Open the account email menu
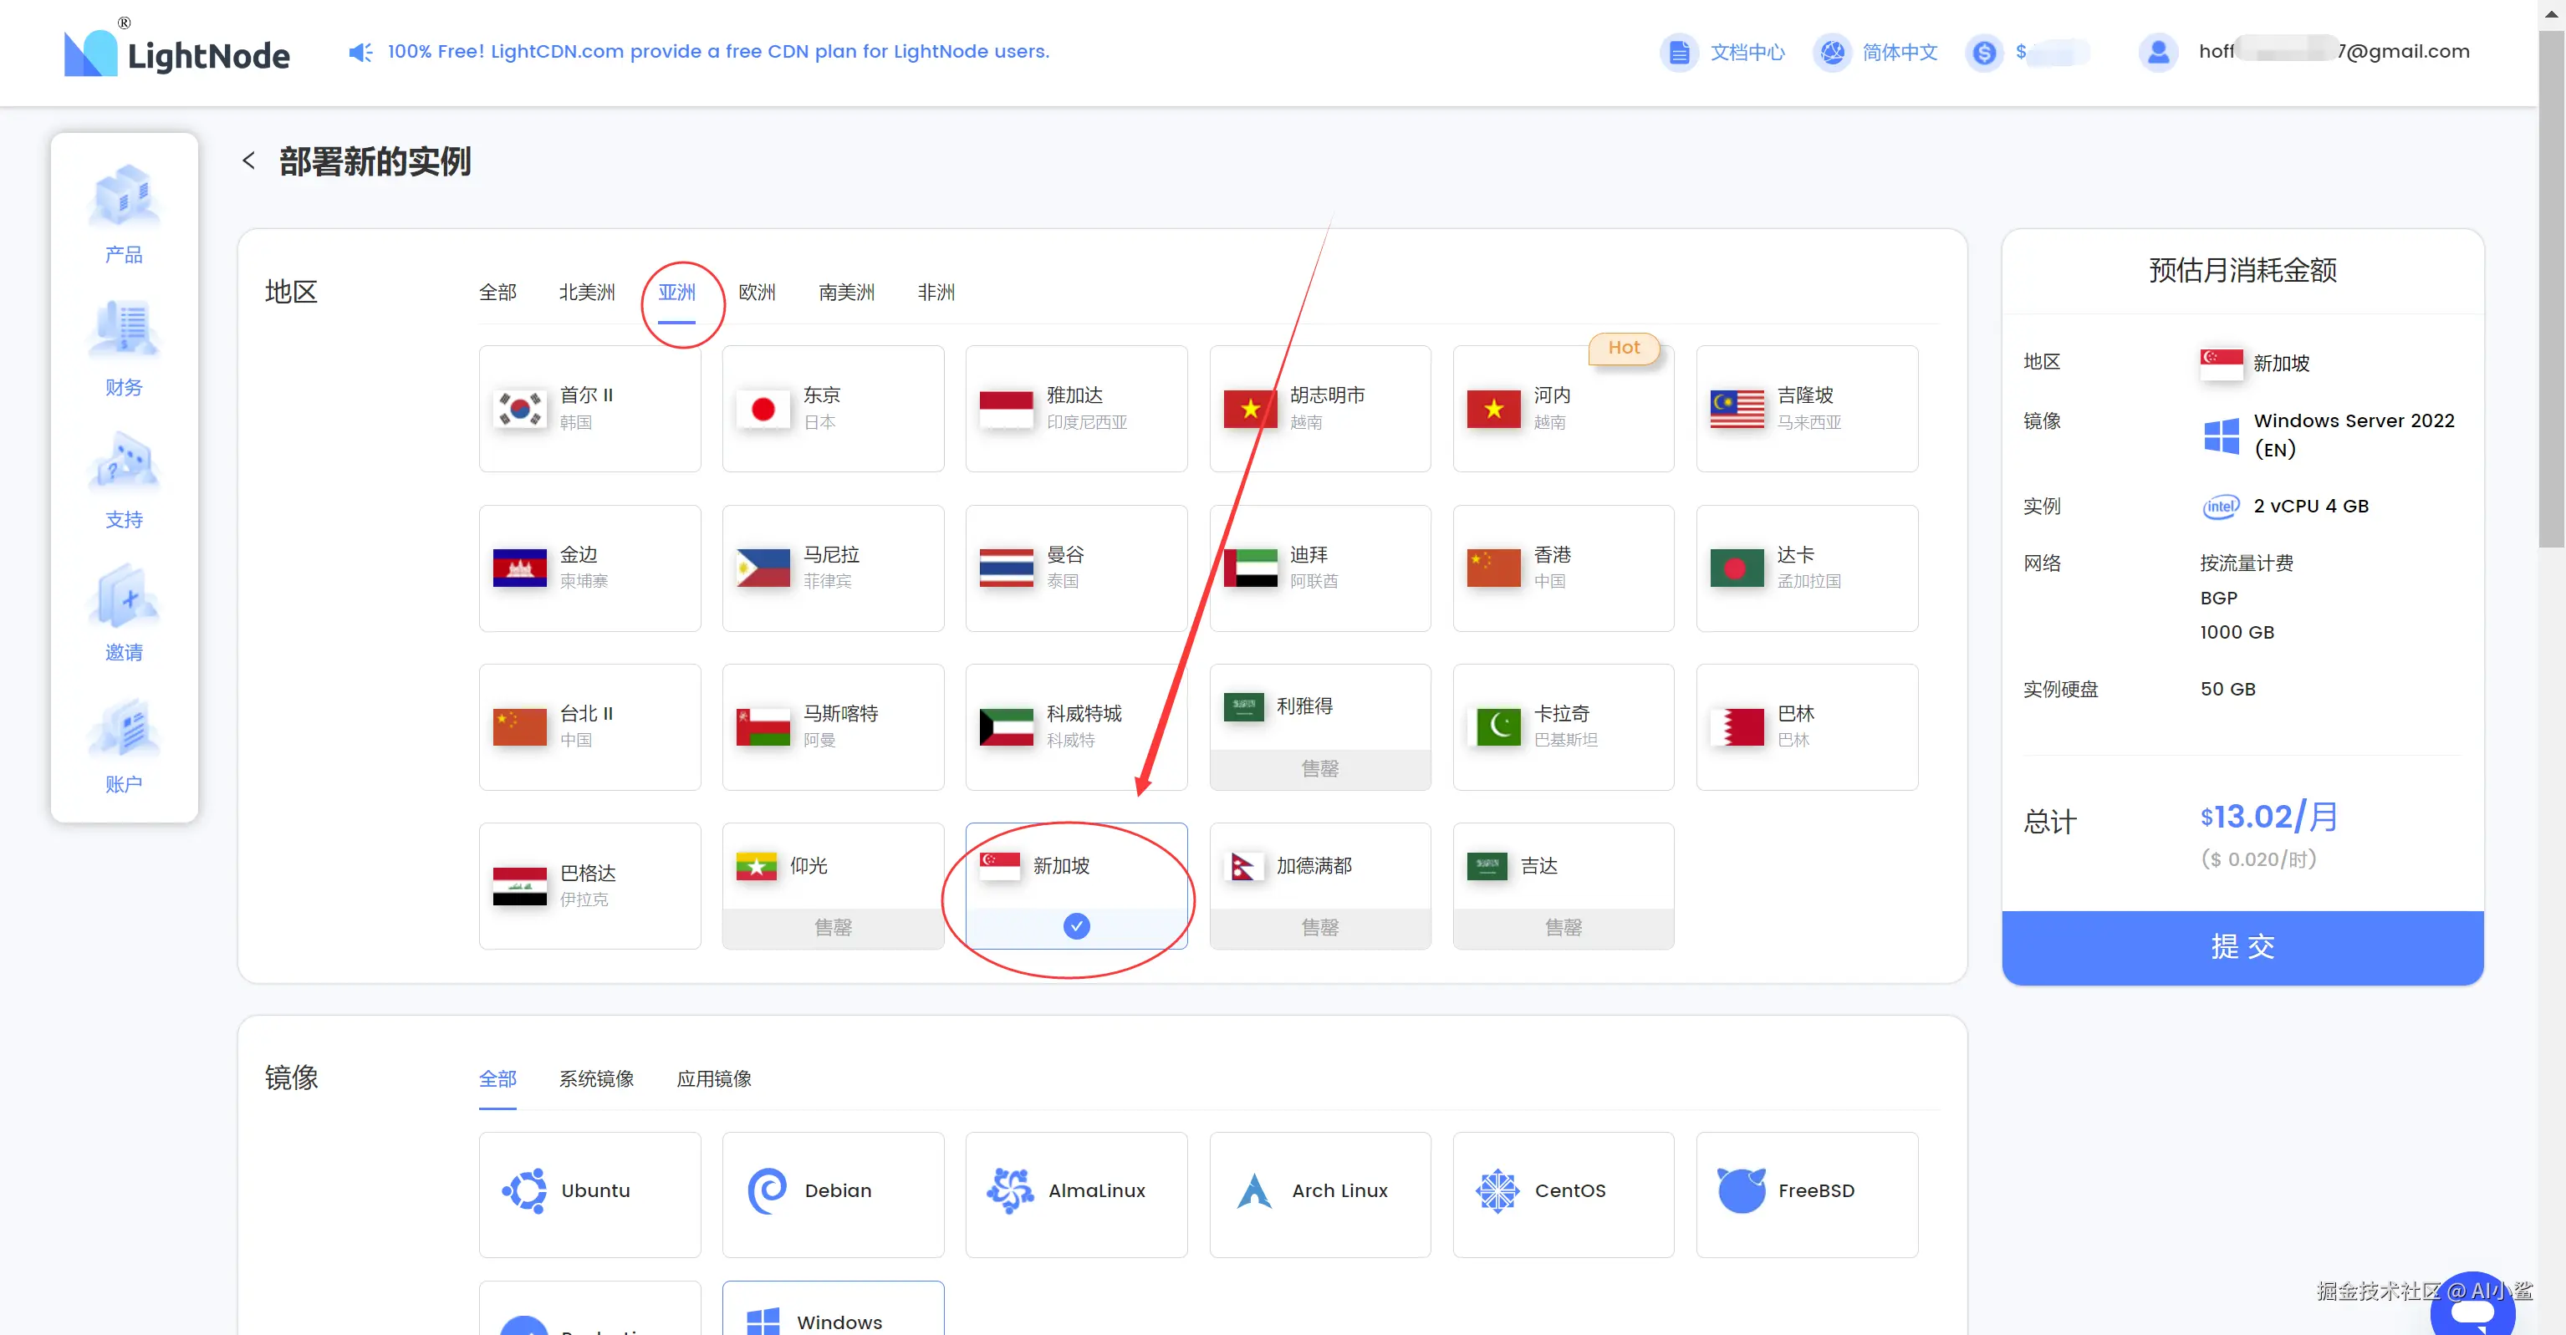This screenshot has height=1335, width=2566. click(x=2333, y=52)
